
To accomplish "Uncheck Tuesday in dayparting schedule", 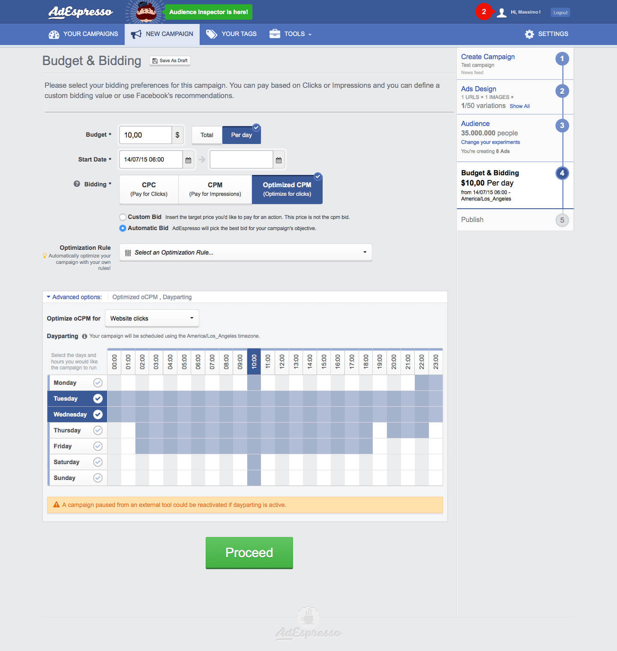I will coord(98,399).
